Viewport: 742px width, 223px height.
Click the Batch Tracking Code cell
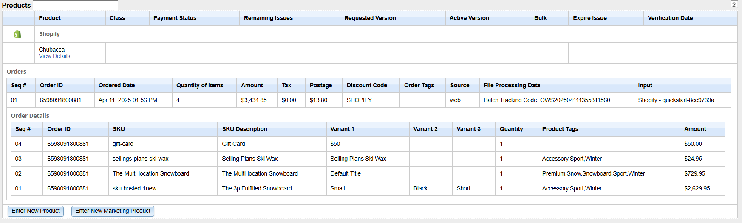point(547,100)
